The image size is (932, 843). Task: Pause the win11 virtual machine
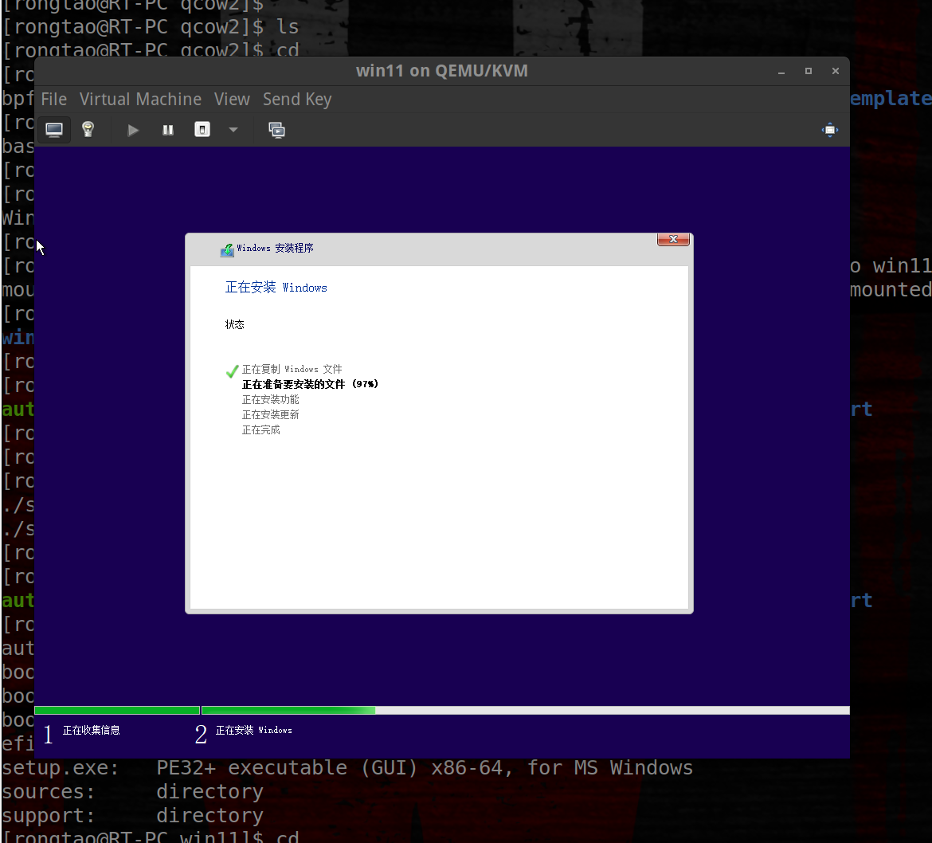(167, 129)
